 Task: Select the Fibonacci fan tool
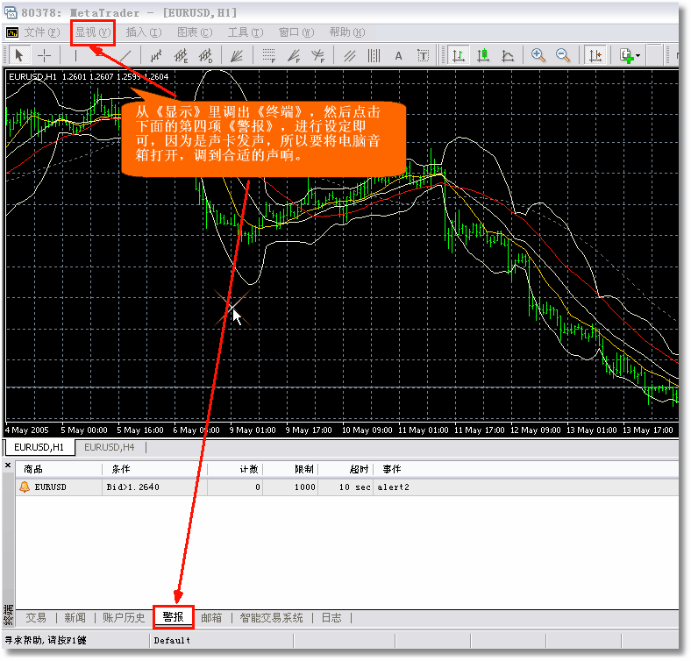click(294, 55)
